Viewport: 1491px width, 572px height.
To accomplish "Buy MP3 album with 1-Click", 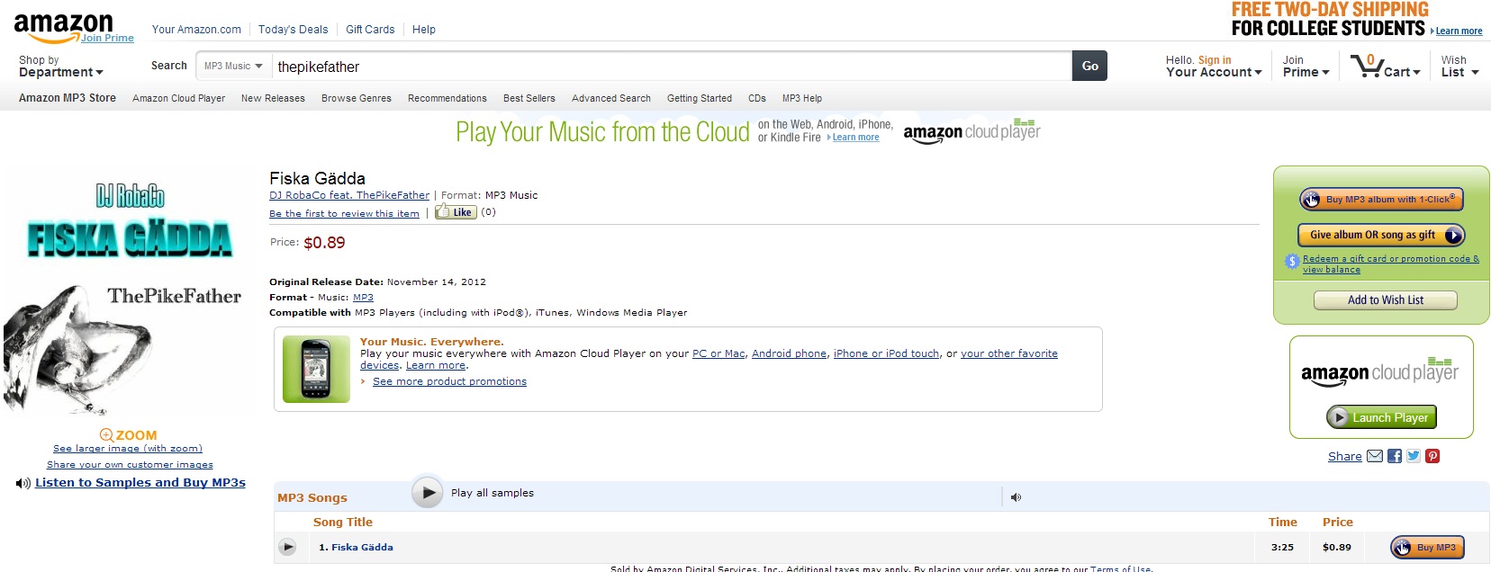I will pyautogui.click(x=1381, y=199).
